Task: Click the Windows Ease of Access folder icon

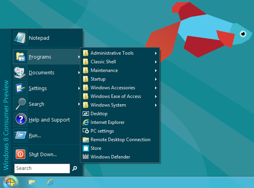Action: (85, 96)
